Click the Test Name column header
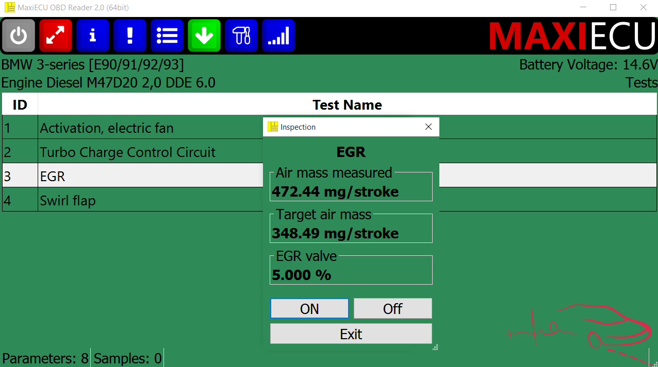Viewport: 658px width, 367px height. point(347,104)
